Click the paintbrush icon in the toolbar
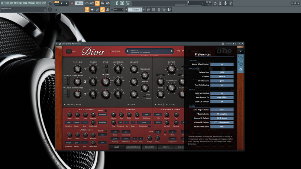 pyautogui.click(x=97, y=10)
